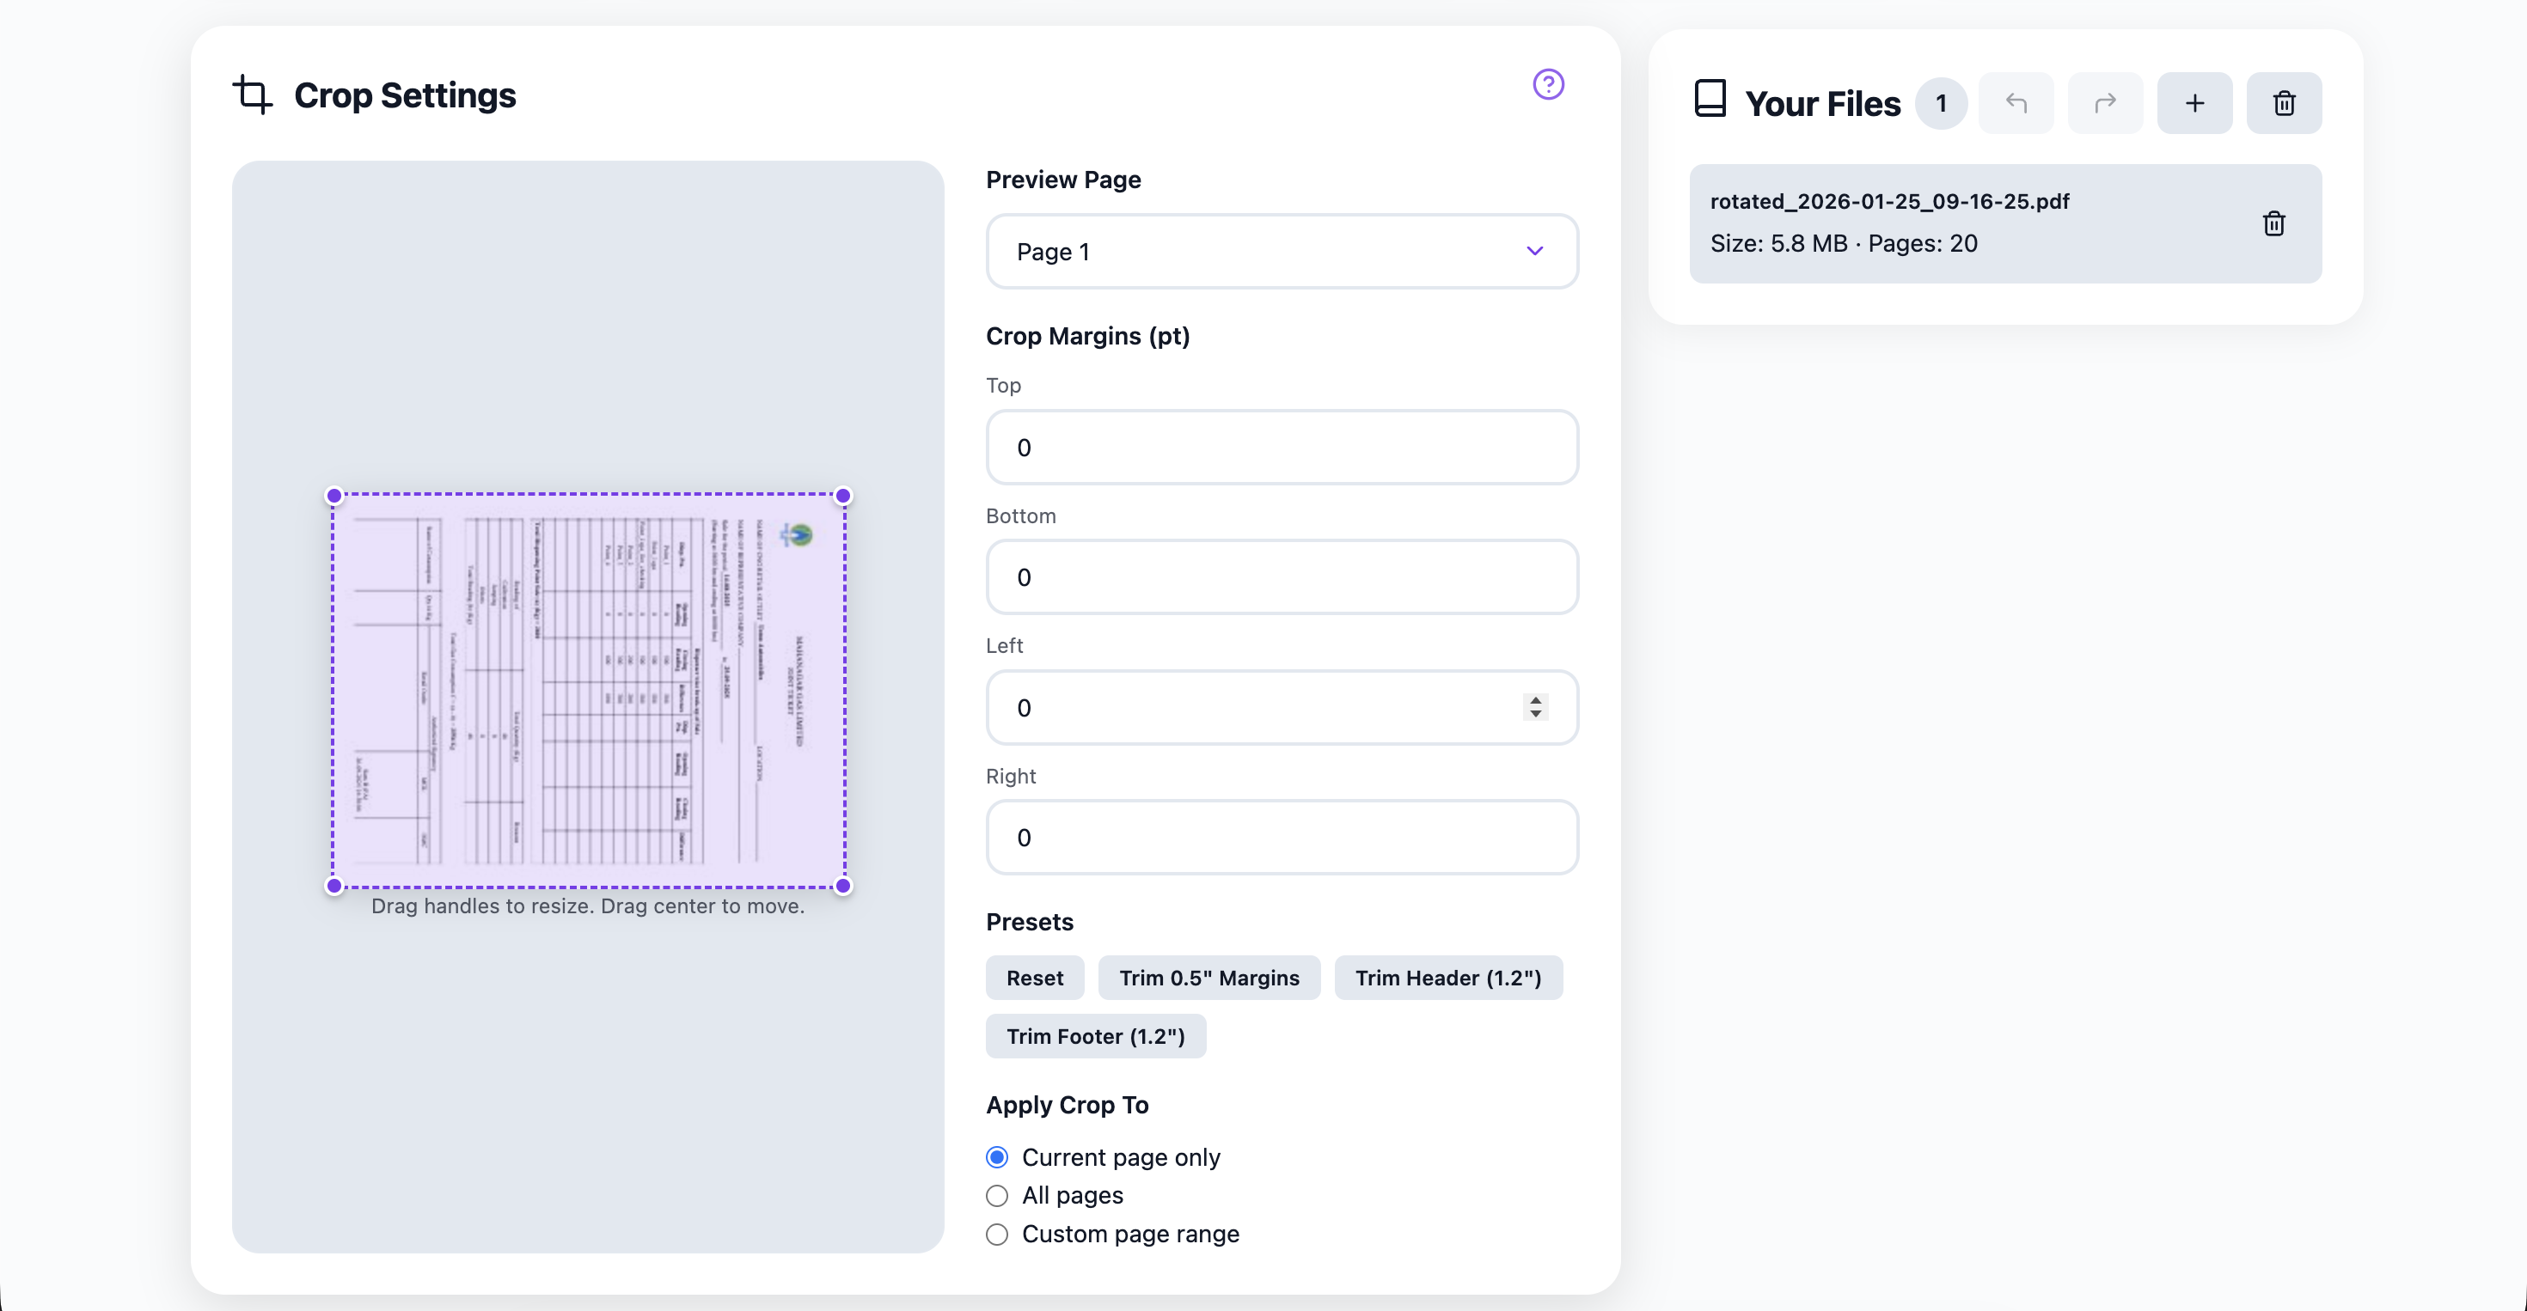Screen dimensions: 2527x1311
Task: Remove rotated_2026-01-25 PDF via its trash icon
Action: pos(2274,223)
